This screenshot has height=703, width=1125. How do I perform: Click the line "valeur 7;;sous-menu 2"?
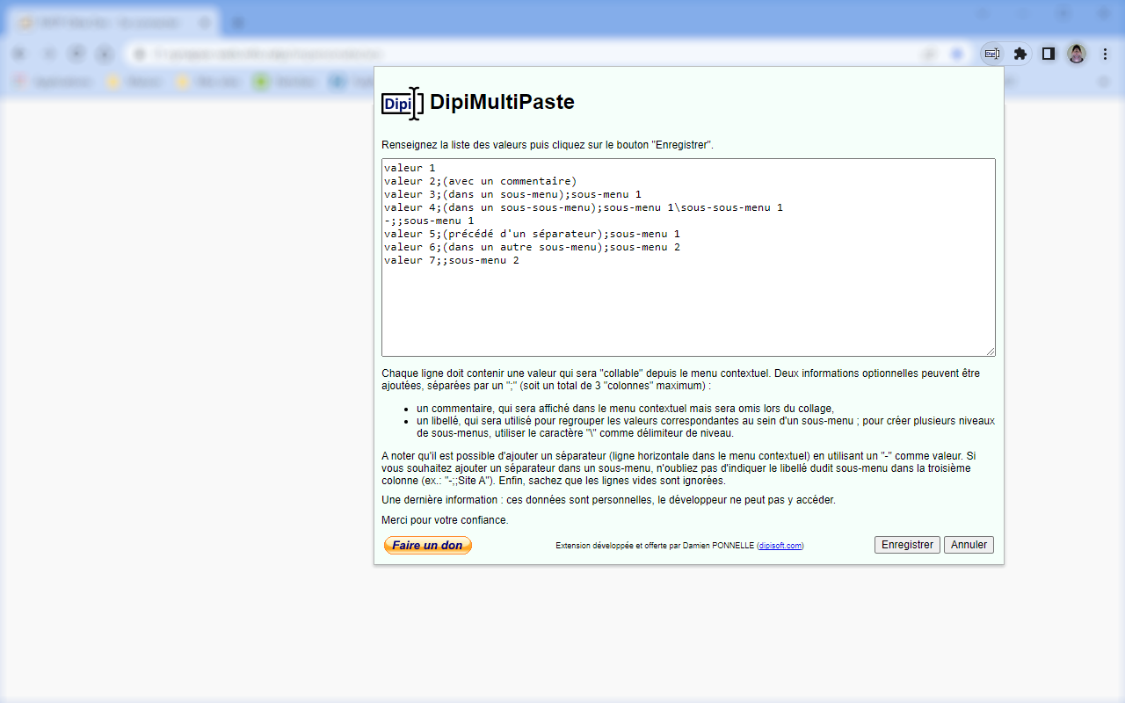[452, 260]
